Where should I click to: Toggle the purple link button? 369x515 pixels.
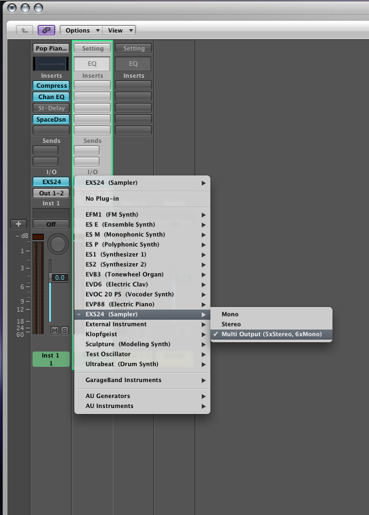[46, 30]
